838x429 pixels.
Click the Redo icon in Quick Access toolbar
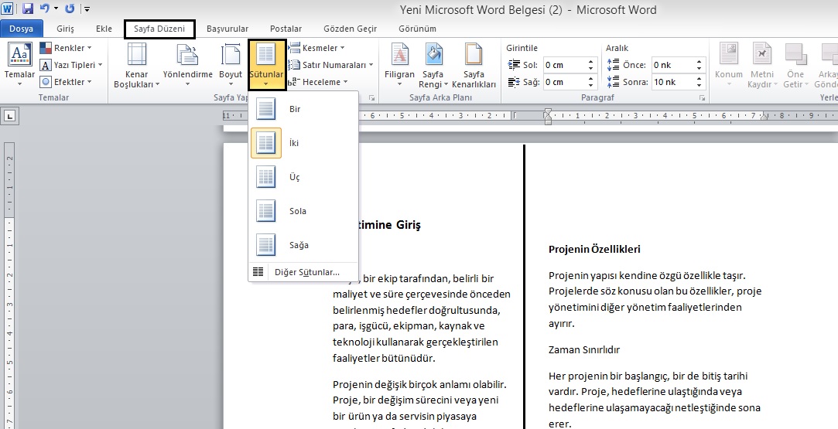(x=70, y=9)
